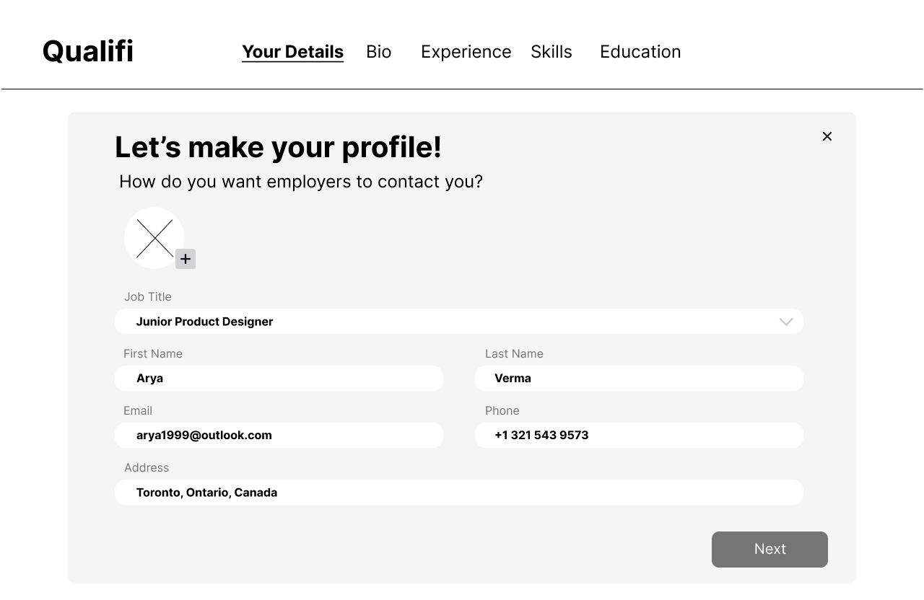The height and width of the screenshot is (600, 924).
Task: Click the Job Title label
Action: [148, 296]
